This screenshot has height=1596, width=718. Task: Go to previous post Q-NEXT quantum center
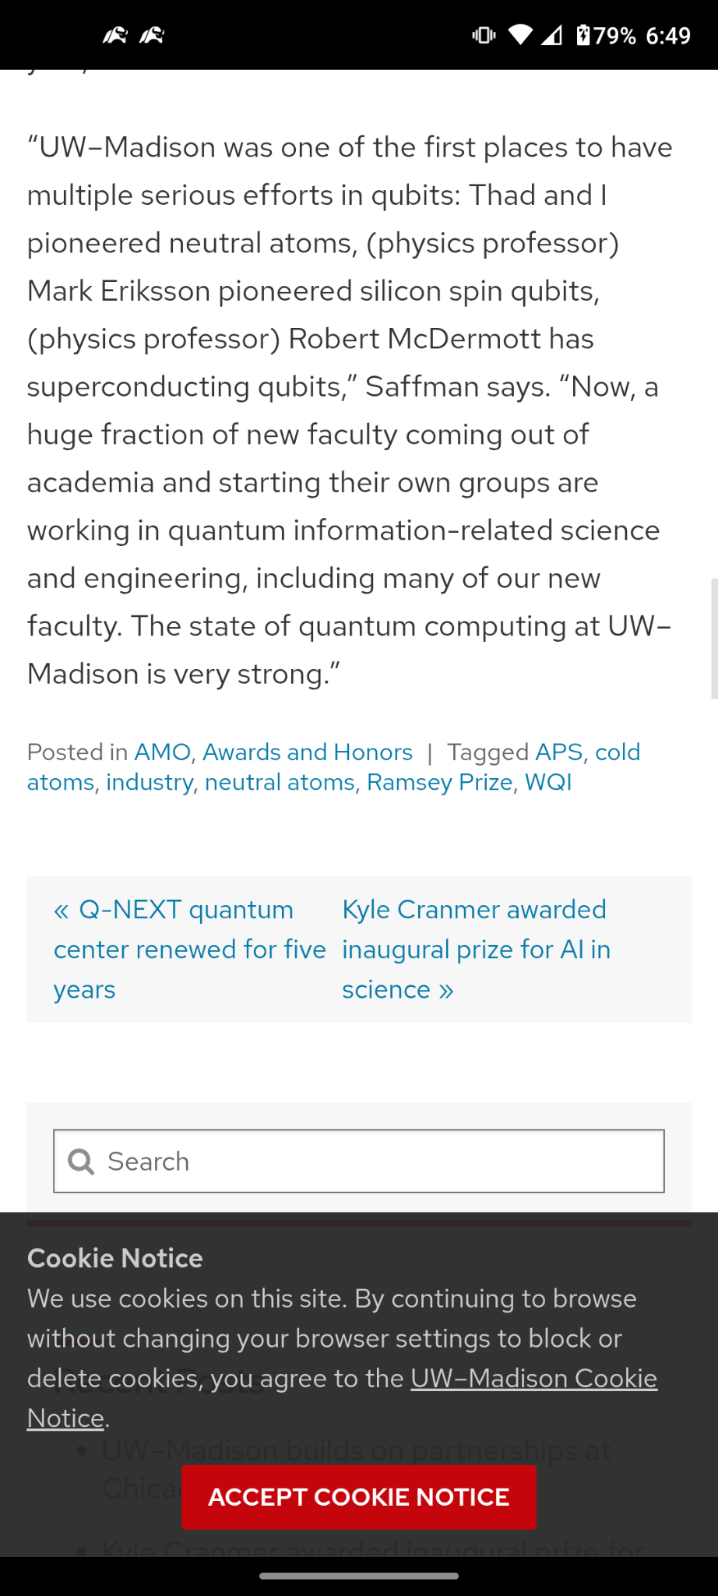[x=190, y=949]
